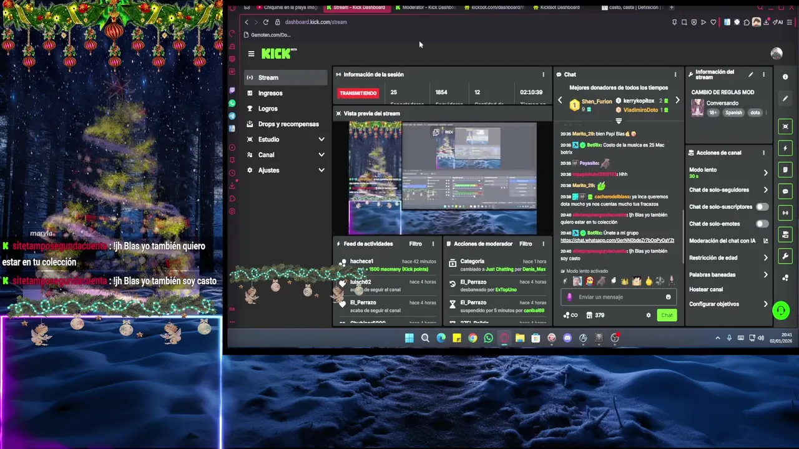Open Restricción de edad settings
This screenshot has width=799, height=449.
point(728,258)
